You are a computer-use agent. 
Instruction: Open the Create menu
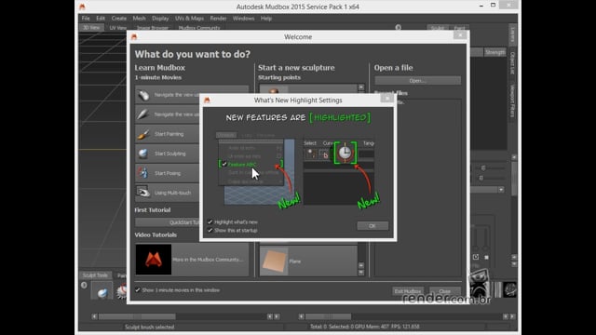pyautogui.click(x=119, y=19)
